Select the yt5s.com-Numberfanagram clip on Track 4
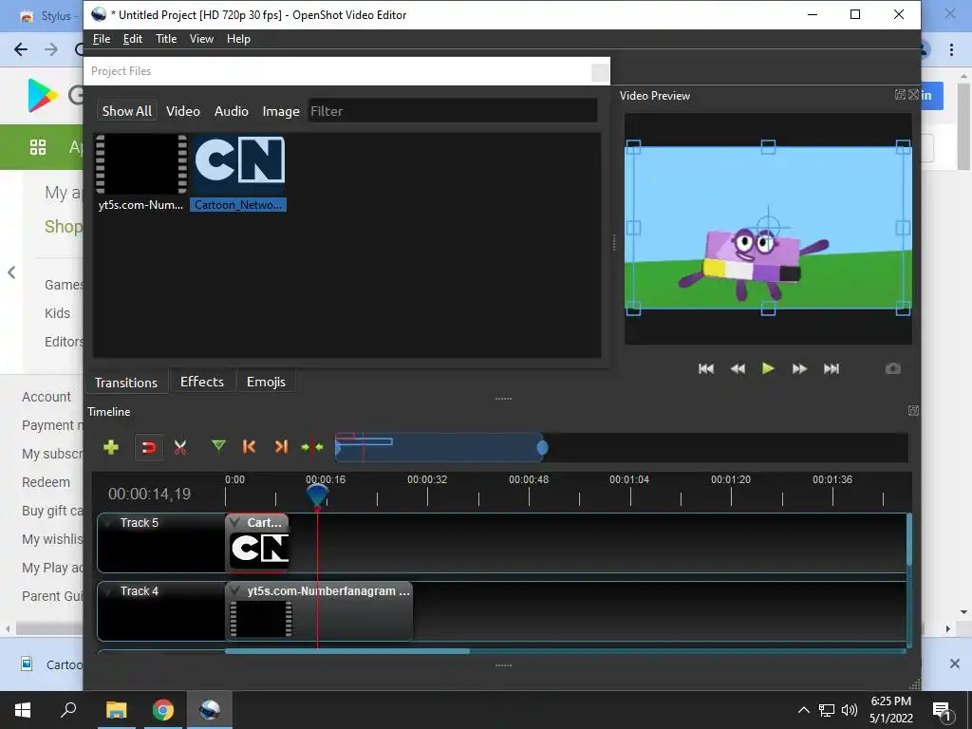 [x=319, y=610]
